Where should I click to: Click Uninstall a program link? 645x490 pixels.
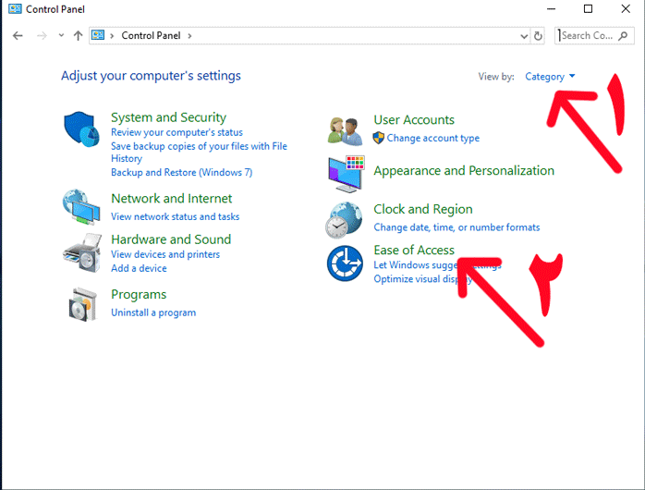pyautogui.click(x=153, y=312)
